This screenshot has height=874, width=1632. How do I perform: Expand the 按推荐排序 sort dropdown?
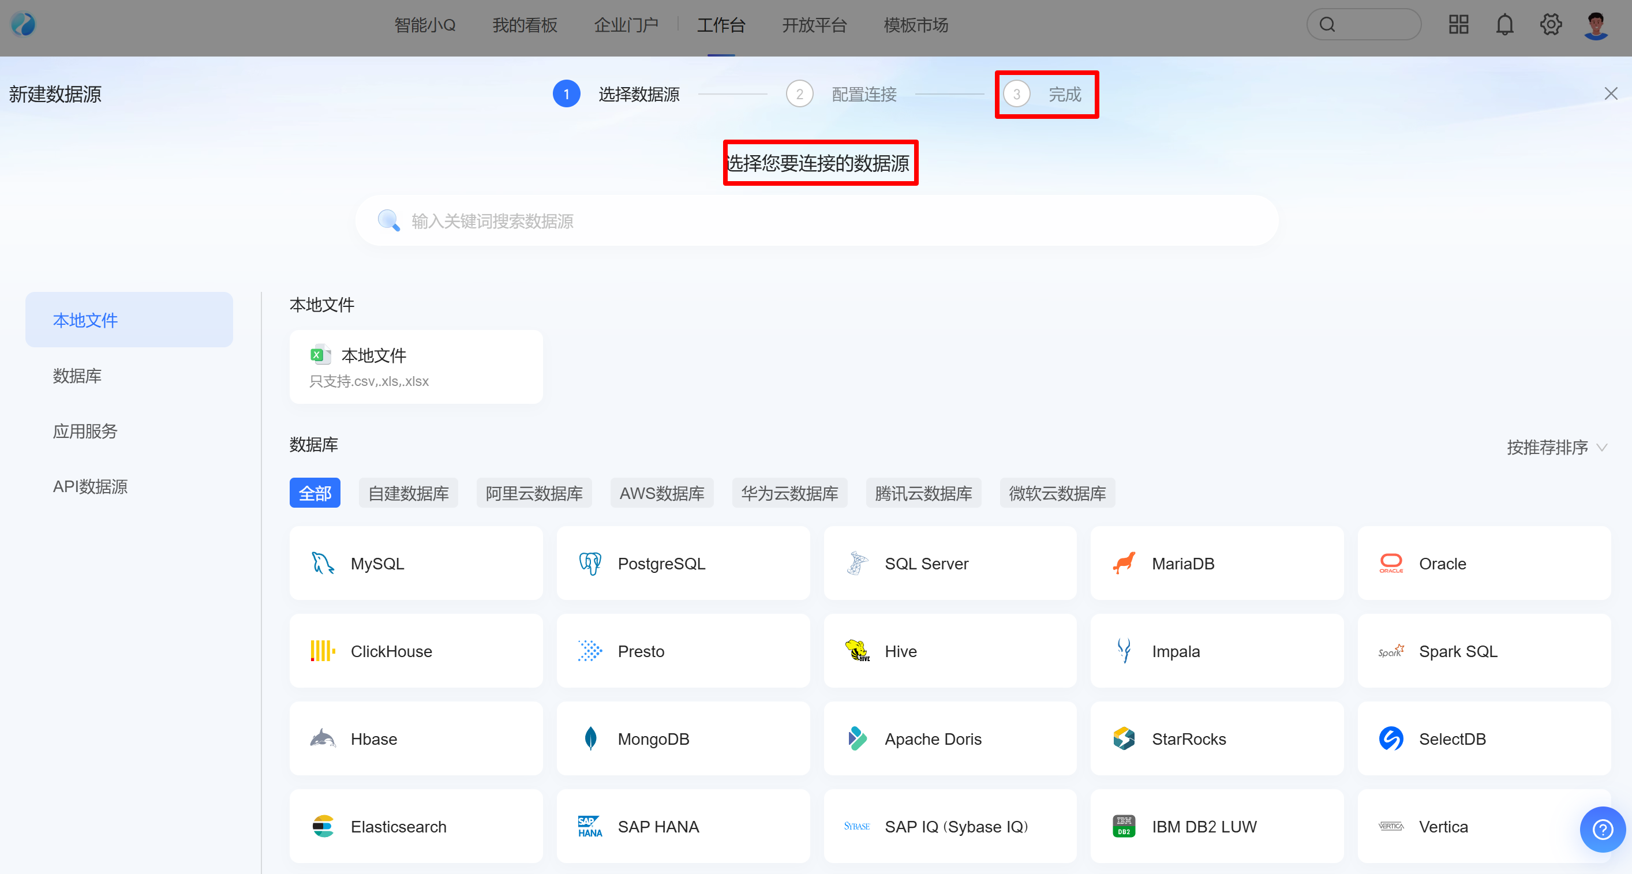pos(1556,448)
